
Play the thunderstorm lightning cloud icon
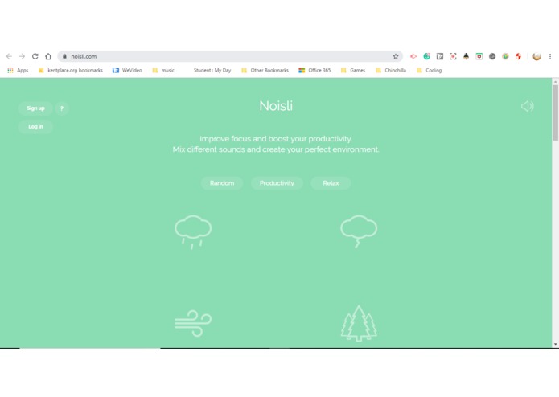[359, 231]
